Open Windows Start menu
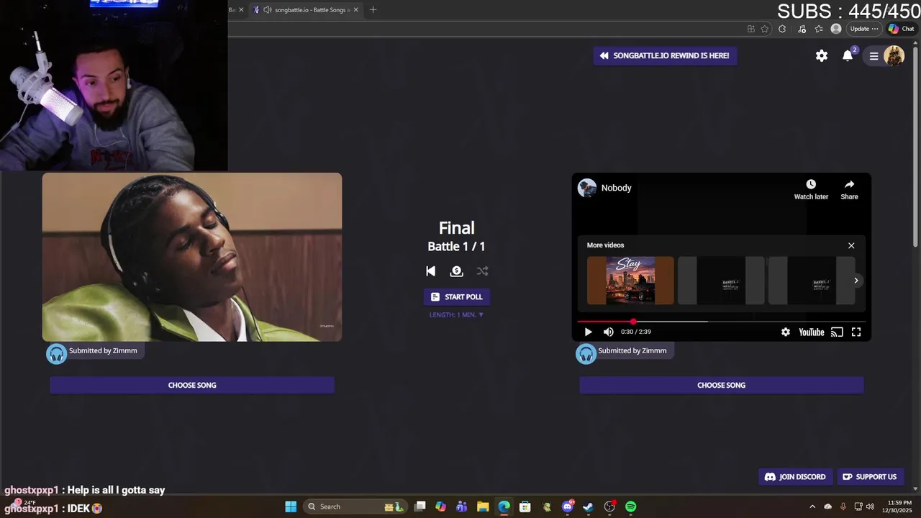 tap(291, 506)
